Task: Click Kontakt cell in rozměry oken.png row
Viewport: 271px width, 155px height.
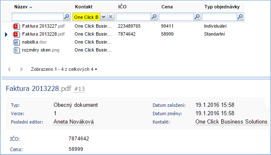Action: tap(93, 50)
